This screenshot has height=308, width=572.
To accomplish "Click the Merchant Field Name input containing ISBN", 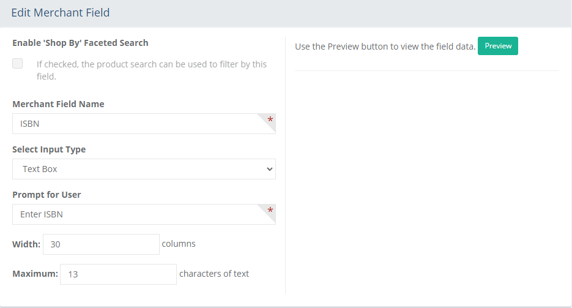I will pos(144,124).
